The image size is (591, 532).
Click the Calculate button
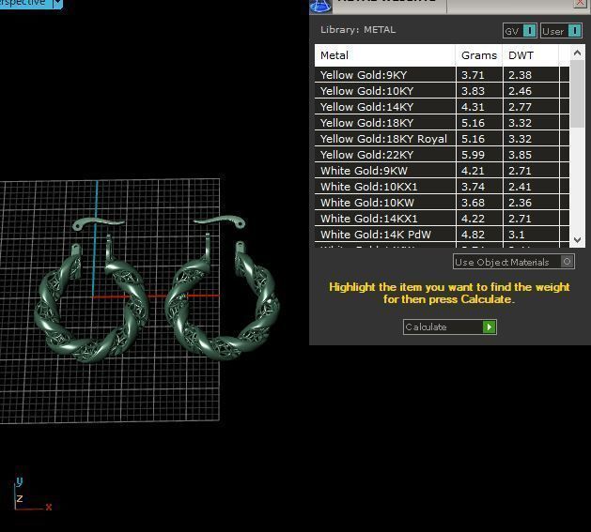pyautogui.click(x=450, y=327)
